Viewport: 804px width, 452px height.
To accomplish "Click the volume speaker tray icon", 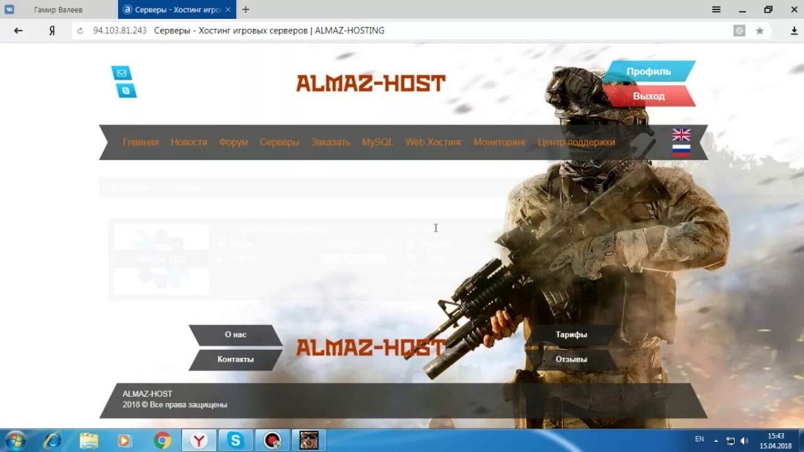I will point(744,441).
